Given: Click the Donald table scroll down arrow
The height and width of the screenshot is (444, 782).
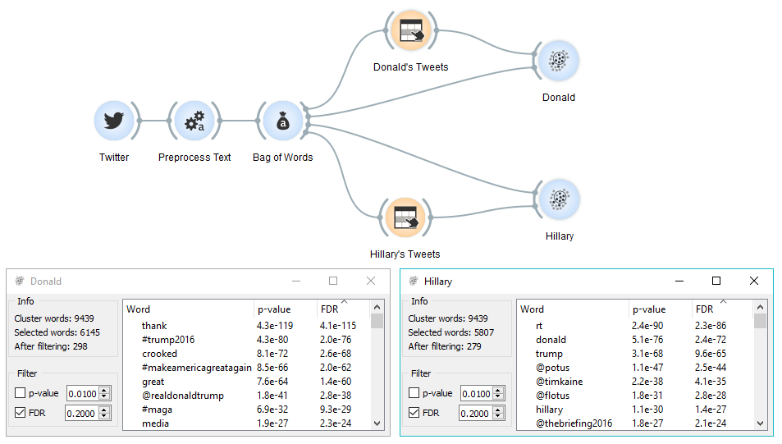Looking at the screenshot, I should (377, 423).
